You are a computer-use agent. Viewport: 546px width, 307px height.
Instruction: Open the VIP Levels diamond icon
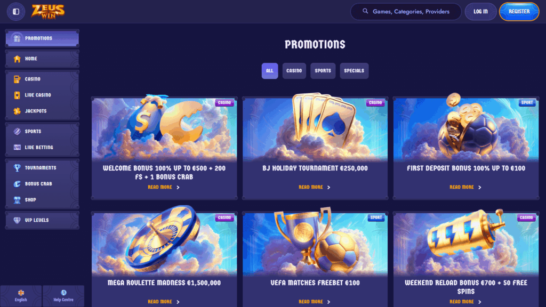tap(17, 220)
